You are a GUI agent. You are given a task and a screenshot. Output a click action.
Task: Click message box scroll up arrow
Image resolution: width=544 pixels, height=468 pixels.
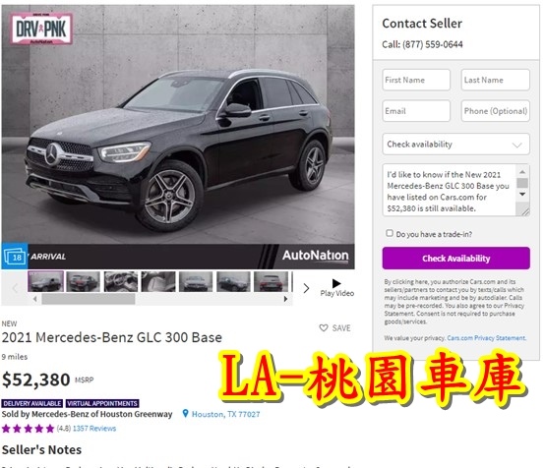click(522, 172)
